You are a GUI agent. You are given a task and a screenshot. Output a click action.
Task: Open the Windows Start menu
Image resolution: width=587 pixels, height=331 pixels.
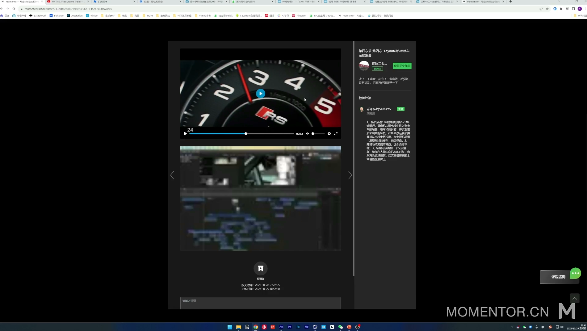(230, 327)
